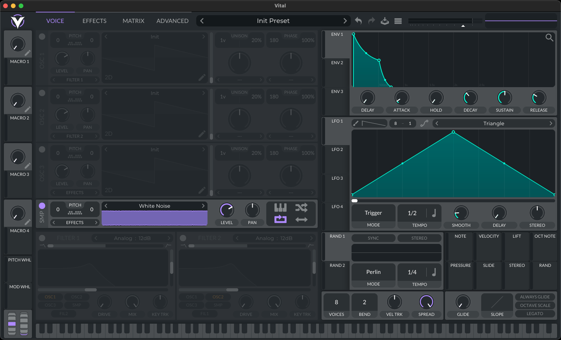Switch to the MATRIX tab
The image size is (561, 340).
(x=134, y=21)
